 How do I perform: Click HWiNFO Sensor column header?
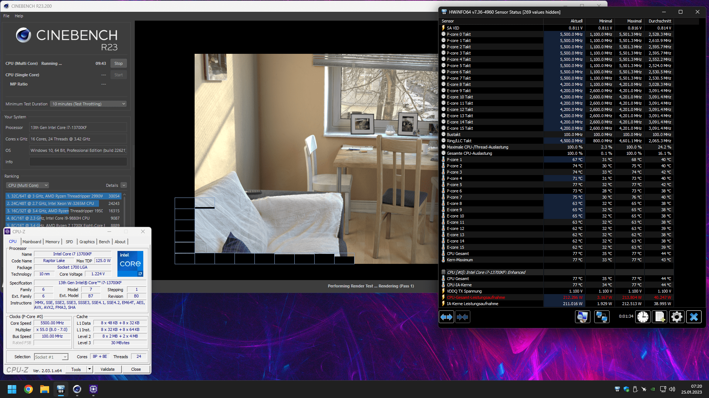click(x=491, y=21)
